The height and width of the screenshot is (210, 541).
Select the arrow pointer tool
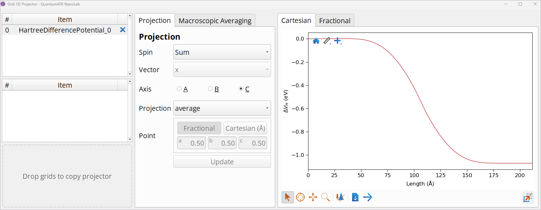tap(287, 197)
